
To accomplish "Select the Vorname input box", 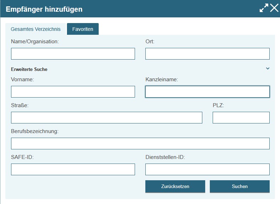I will point(73,92).
